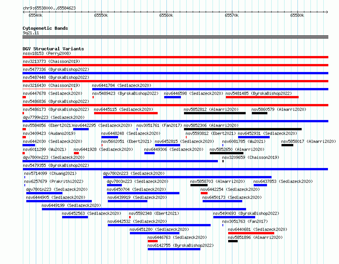Click the chr9:65538000..65584623 region label

coord(49,8)
